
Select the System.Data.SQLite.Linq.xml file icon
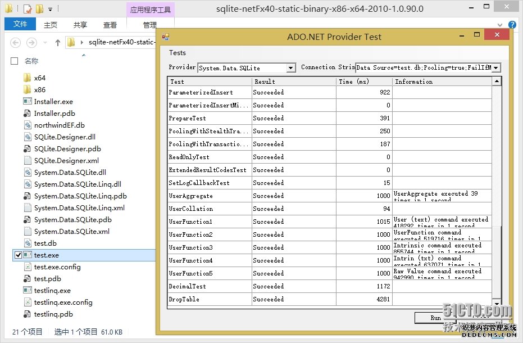coord(27,207)
